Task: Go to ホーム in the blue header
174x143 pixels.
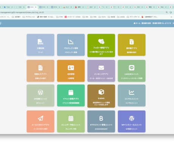Action: [137, 23]
